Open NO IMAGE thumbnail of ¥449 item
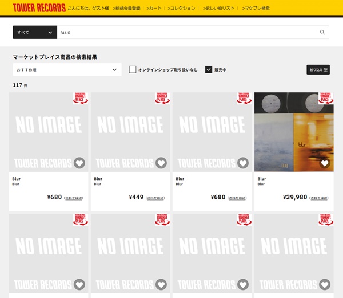This screenshot has width=343, height=298. click(130, 132)
